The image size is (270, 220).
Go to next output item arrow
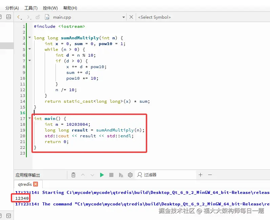tap(92, 175)
